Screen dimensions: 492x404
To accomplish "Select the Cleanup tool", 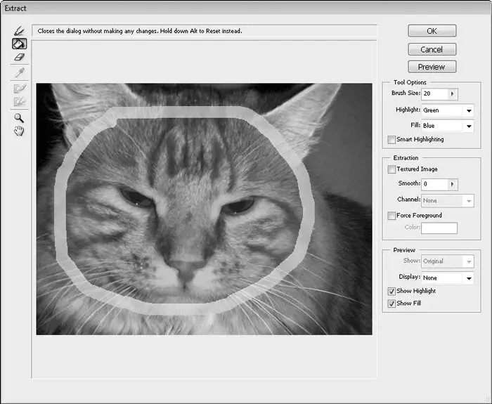I will pyautogui.click(x=19, y=89).
